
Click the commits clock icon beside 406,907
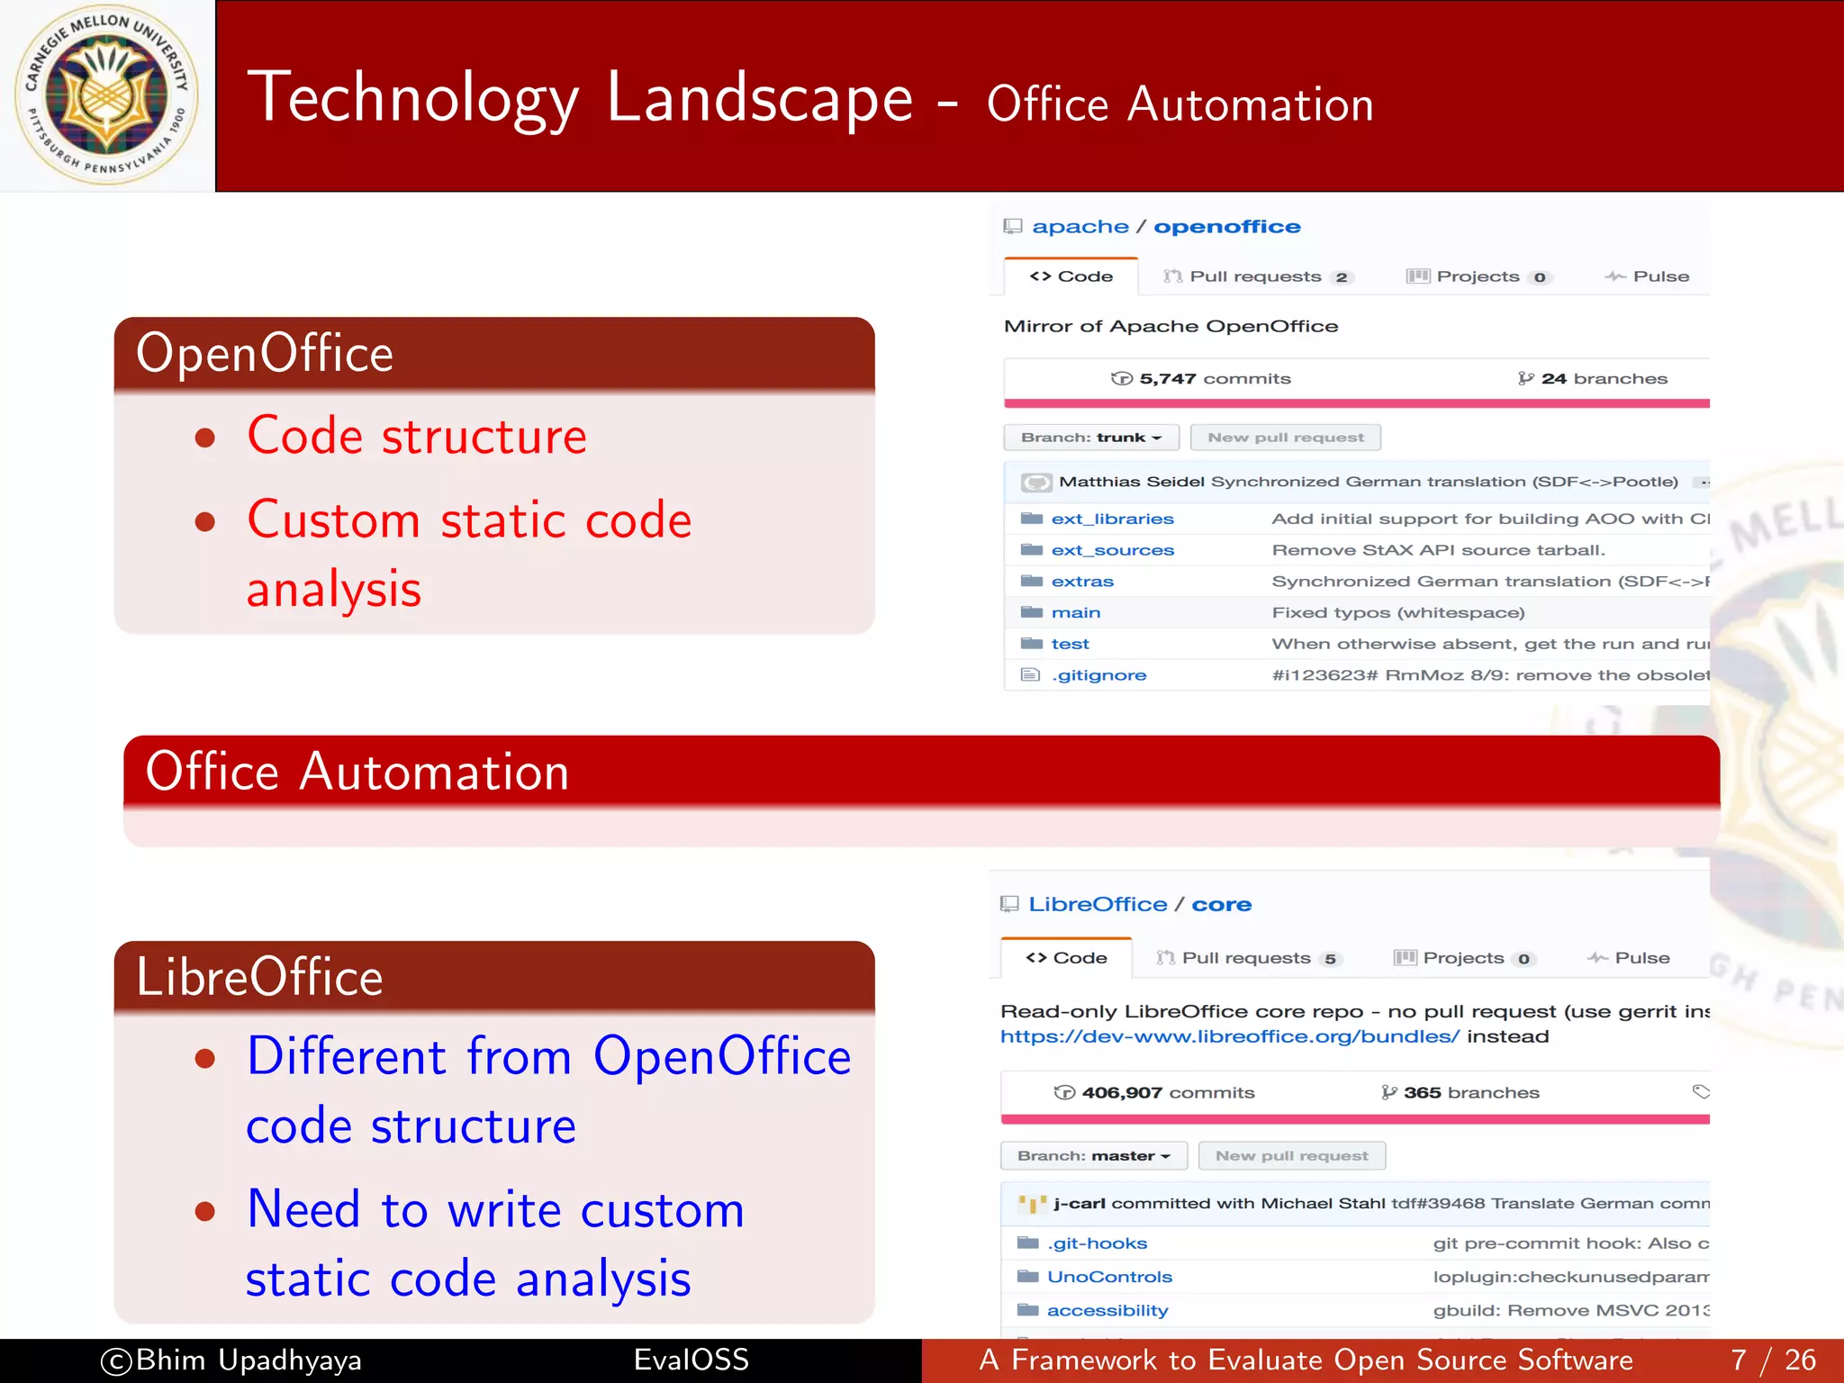(1064, 1093)
